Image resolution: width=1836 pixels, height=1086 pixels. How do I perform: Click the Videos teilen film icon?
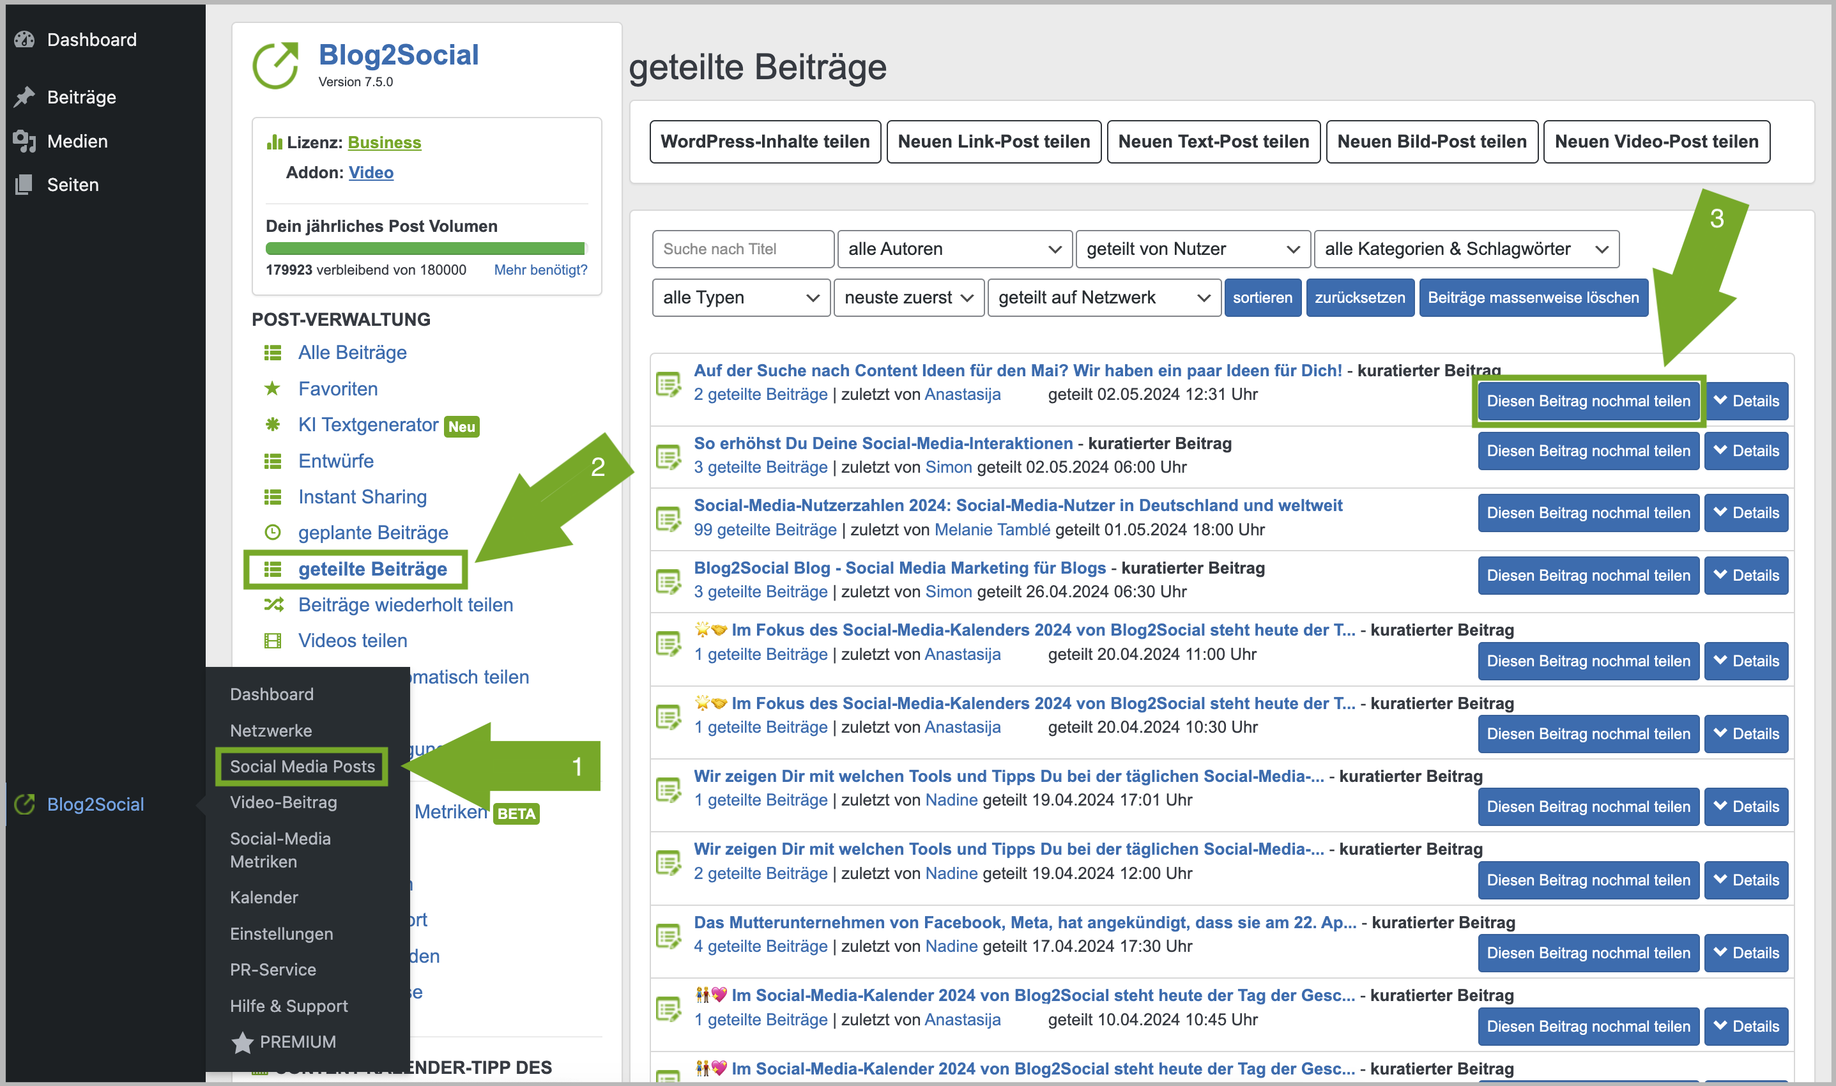(272, 641)
